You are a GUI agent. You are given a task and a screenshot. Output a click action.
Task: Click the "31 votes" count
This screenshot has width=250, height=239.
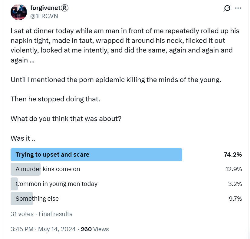(x=22, y=214)
